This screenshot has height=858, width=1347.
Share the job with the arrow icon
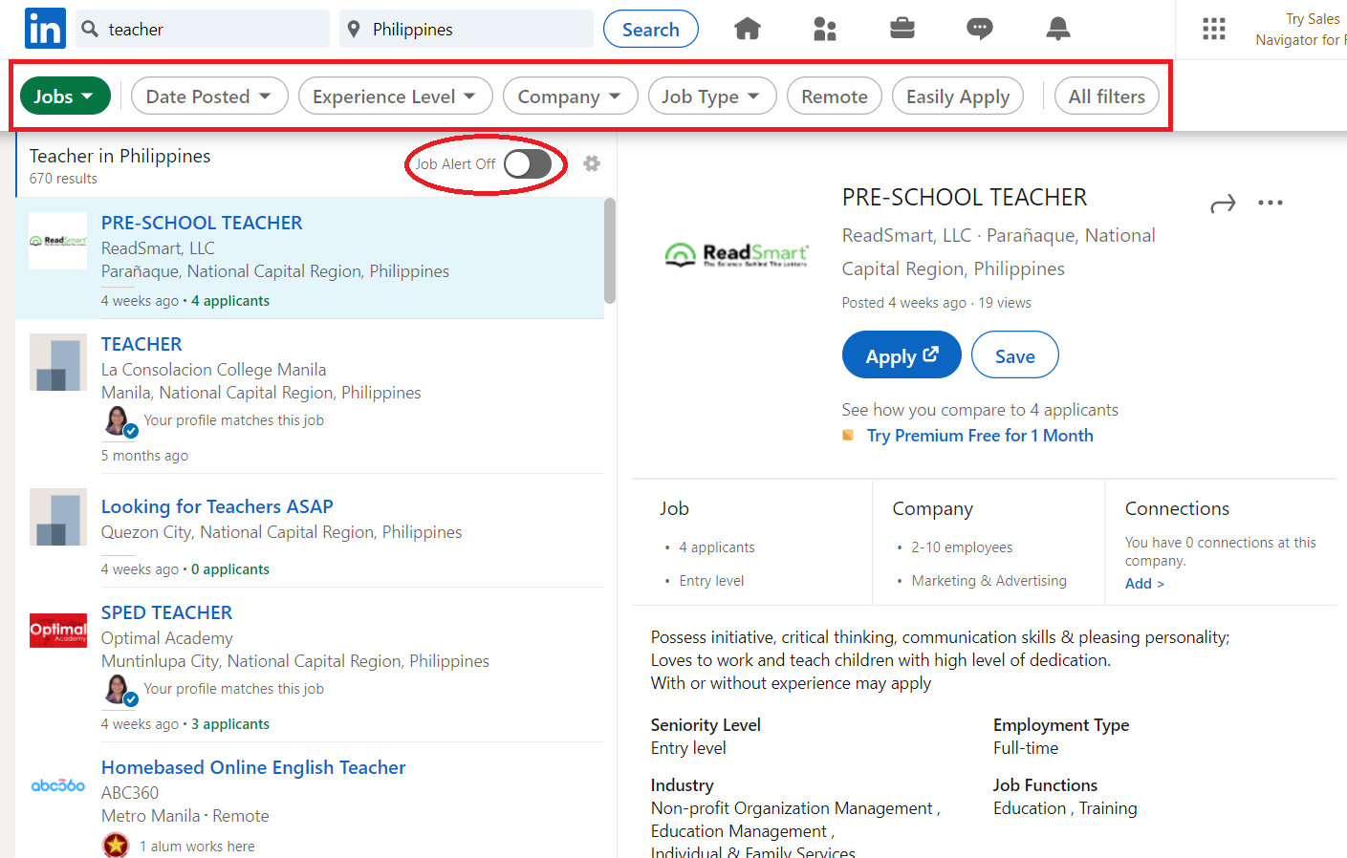(x=1223, y=204)
